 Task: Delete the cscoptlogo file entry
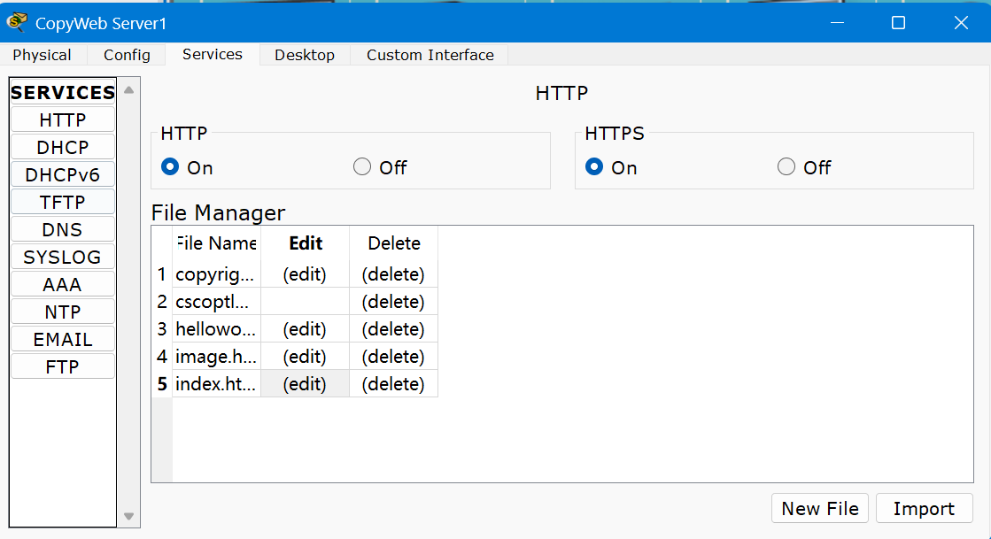coord(393,302)
